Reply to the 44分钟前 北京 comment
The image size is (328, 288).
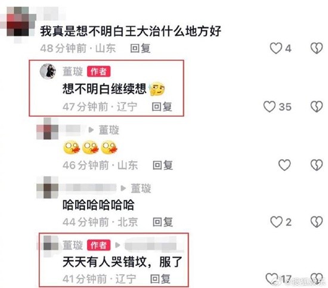pyautogui.click(x=163, y=222)
